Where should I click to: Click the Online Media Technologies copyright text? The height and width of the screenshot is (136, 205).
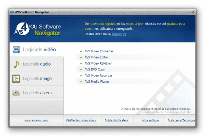point(167,112)
